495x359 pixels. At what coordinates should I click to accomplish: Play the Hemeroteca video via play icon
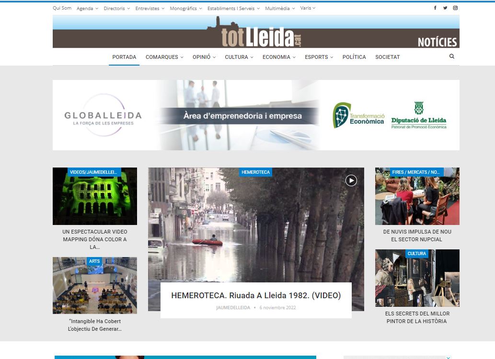[x=351, y=180]
